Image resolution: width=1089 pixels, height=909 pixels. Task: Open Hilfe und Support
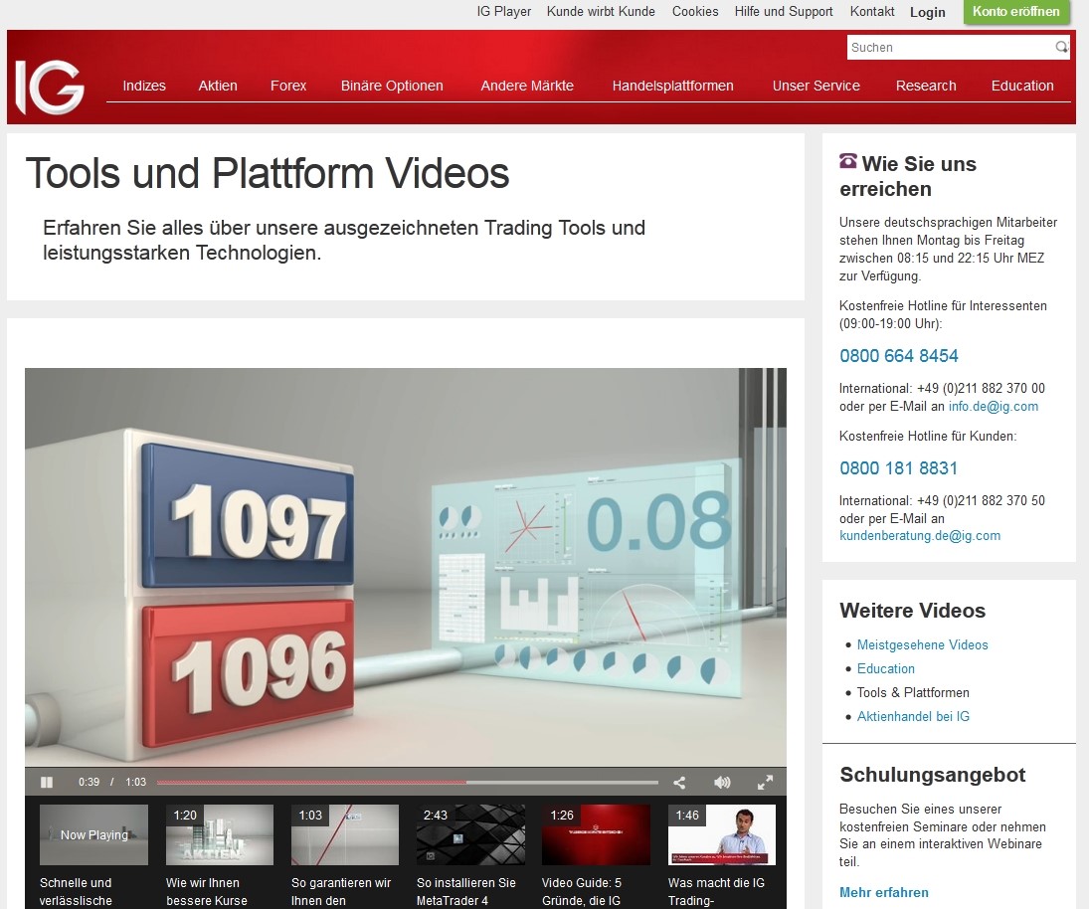[x=784, y=11]
